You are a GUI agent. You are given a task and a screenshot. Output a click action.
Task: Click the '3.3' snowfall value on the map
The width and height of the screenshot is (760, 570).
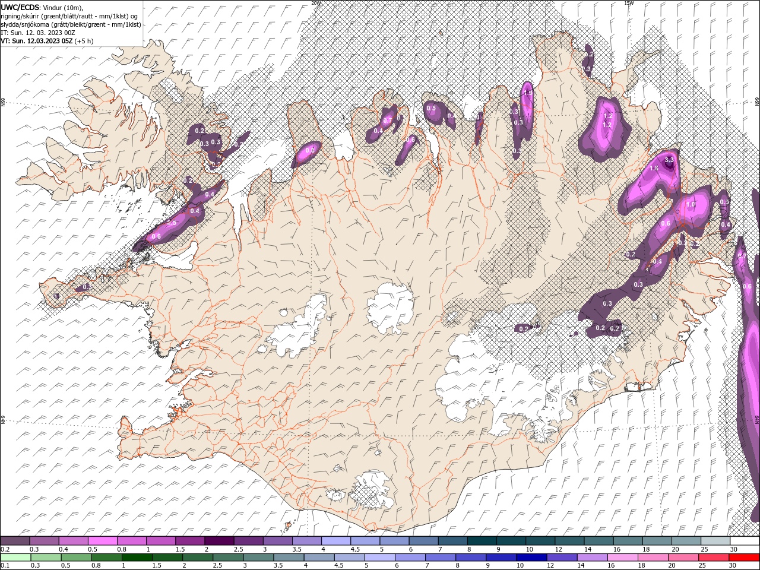click(x=669, y=160)
